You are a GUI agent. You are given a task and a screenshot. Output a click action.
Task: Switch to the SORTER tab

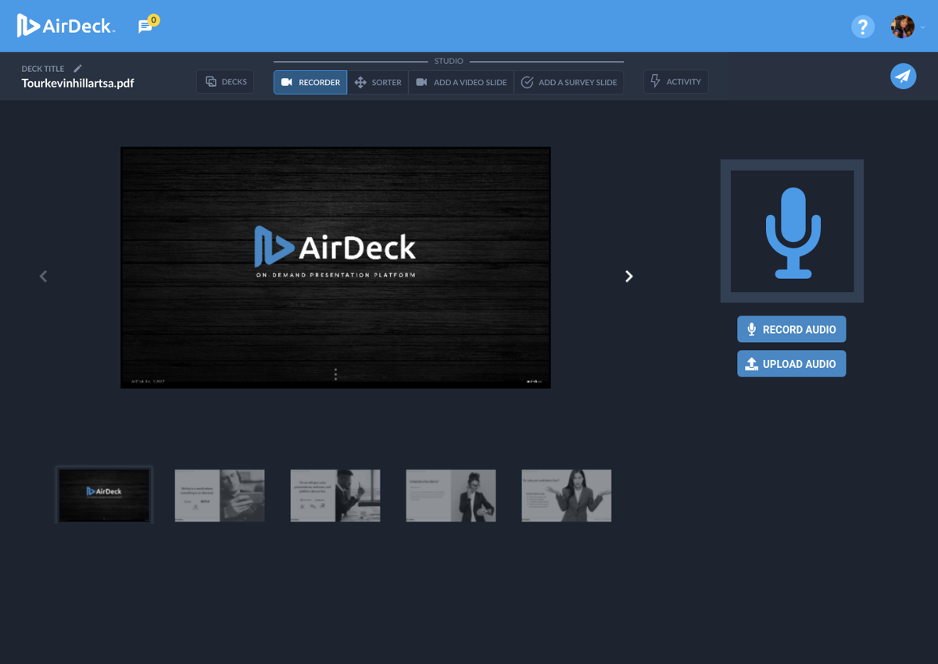coord(378,81)
